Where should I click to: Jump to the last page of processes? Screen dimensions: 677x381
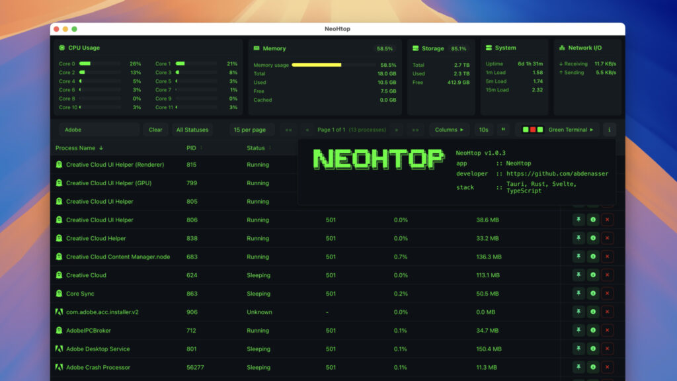click(x=415, y=130)
